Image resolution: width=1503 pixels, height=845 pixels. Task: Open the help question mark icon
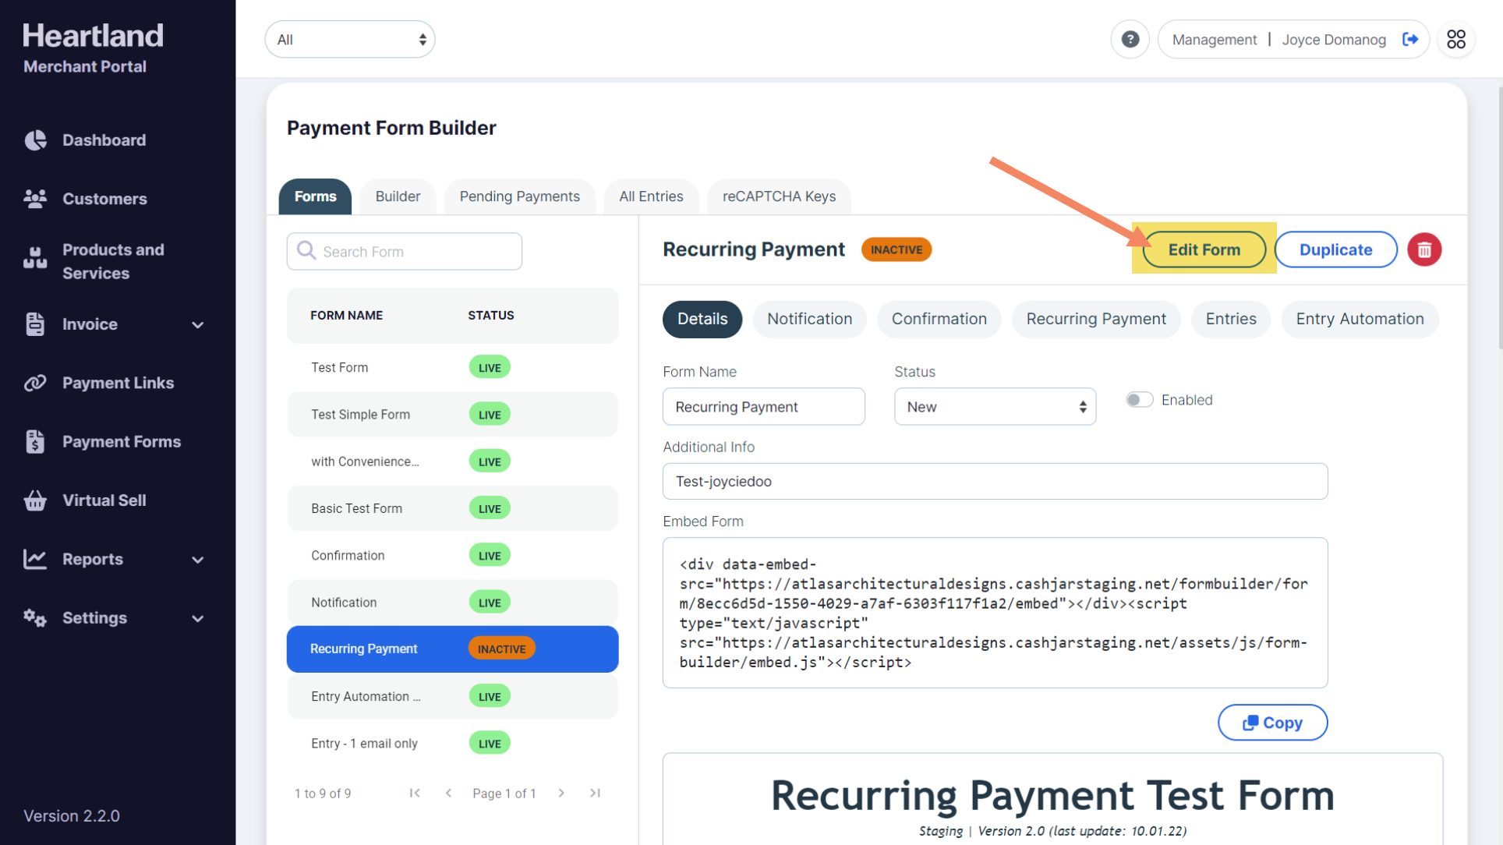(x=1130, y=40)
